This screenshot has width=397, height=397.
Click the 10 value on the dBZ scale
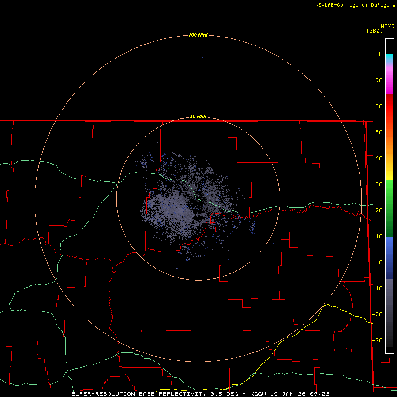pos(379,236)
